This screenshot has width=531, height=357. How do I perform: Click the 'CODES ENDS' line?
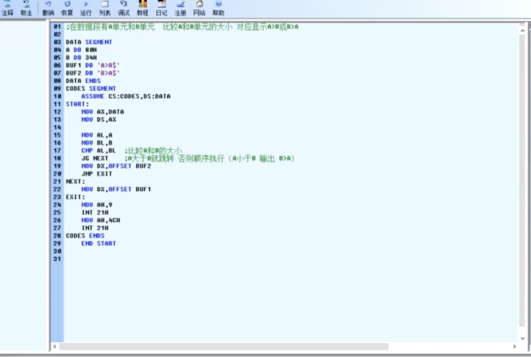pos(85,236)
